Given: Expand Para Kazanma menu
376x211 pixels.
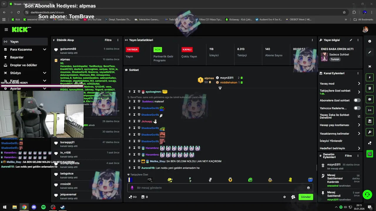Looking at the screenshot, I should tap(45, 50).
